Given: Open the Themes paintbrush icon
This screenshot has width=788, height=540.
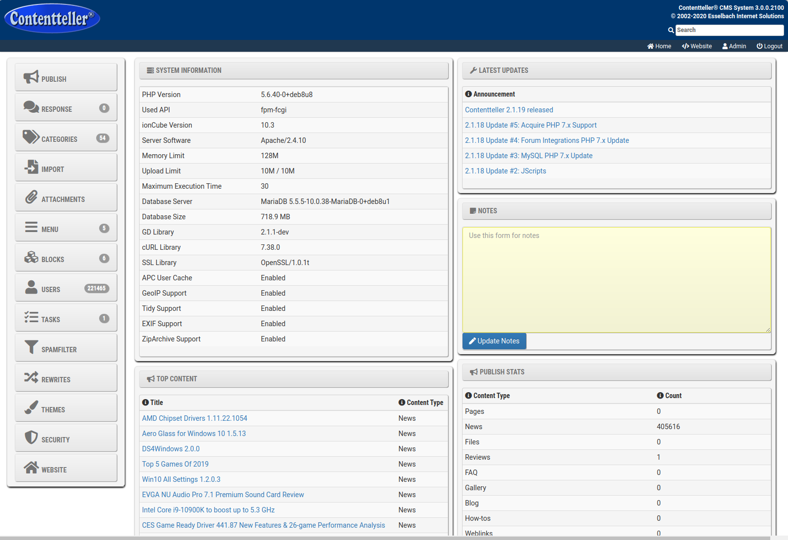Looking at the screenshot, I should (31, 407).
